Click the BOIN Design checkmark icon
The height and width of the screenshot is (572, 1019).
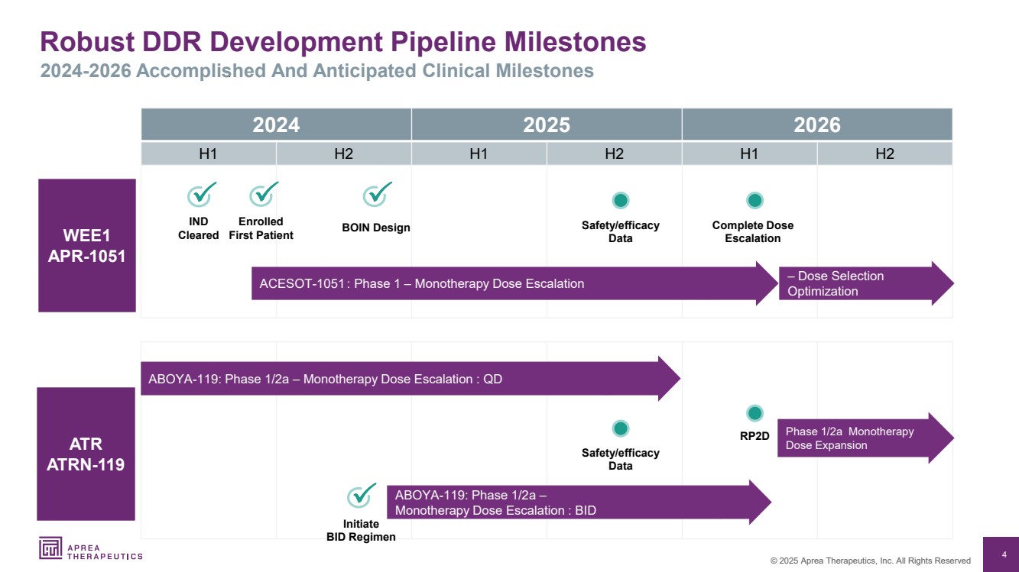coord(376,196)
